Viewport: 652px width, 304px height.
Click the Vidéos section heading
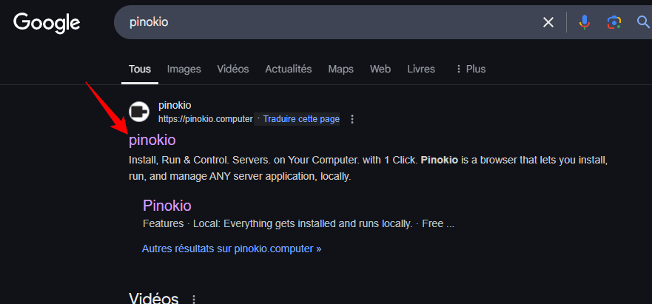[154, 298]
